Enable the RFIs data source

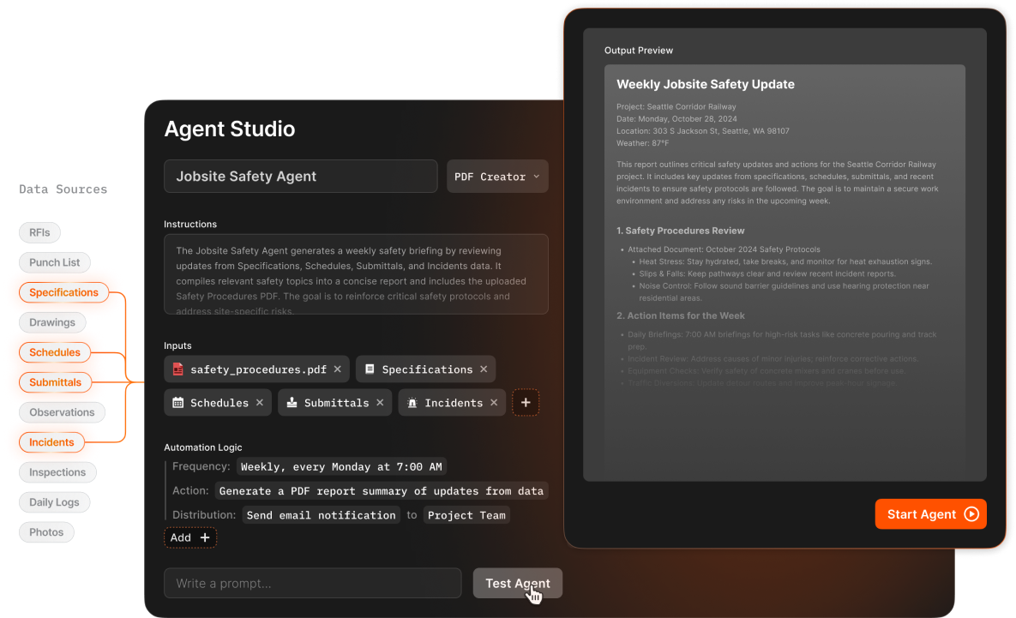[x=39, y=231]
